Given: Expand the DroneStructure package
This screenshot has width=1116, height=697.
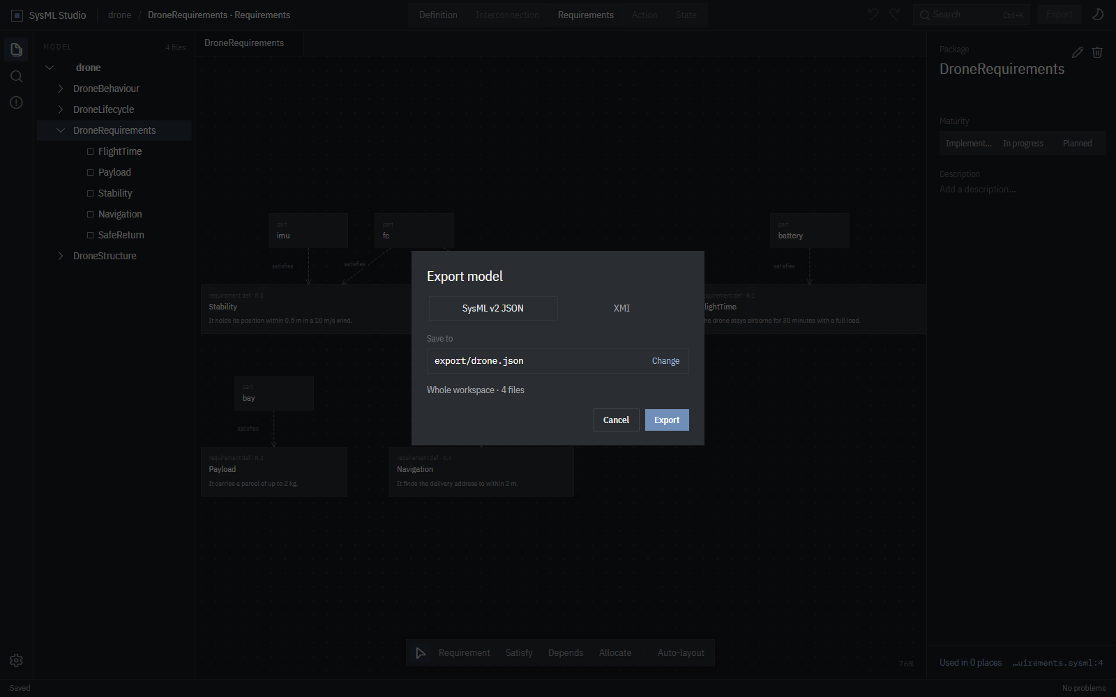Looking at the screenshot, I should [61, 256].
